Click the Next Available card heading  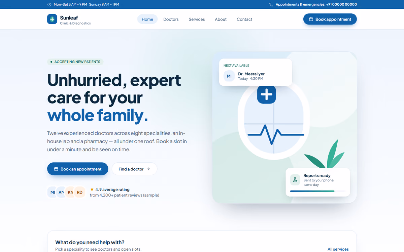pyautogui.click(x=236, y=66)
